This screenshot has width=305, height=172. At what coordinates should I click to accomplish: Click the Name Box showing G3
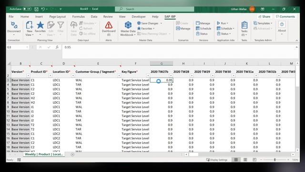click(x=16, y=47)
